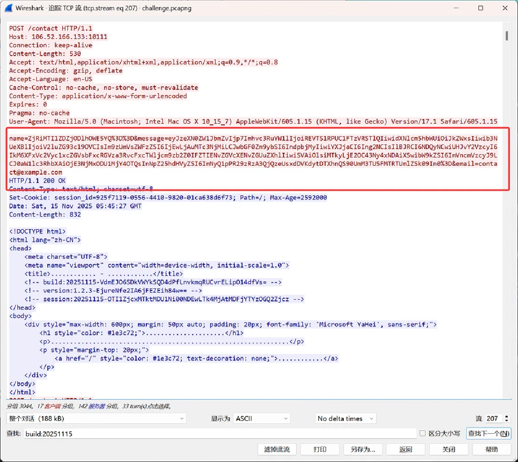This screenshot has width=518, height=462.
Task: Open the 整个对话 (188 kB) dropdown
Action: pyautogui.click(x=96, y=418)
